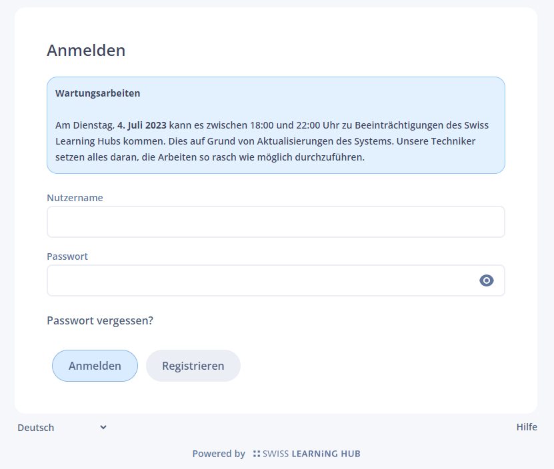Click the Wartungsarbeiten notice title
Viewport: 554px width, 469px height.
(x=98, y=93)
